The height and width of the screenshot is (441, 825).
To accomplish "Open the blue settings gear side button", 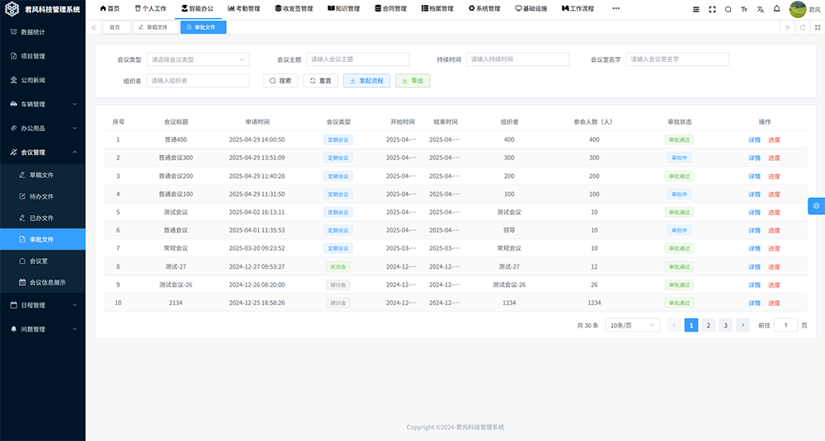I will click(x=816, y=205).
